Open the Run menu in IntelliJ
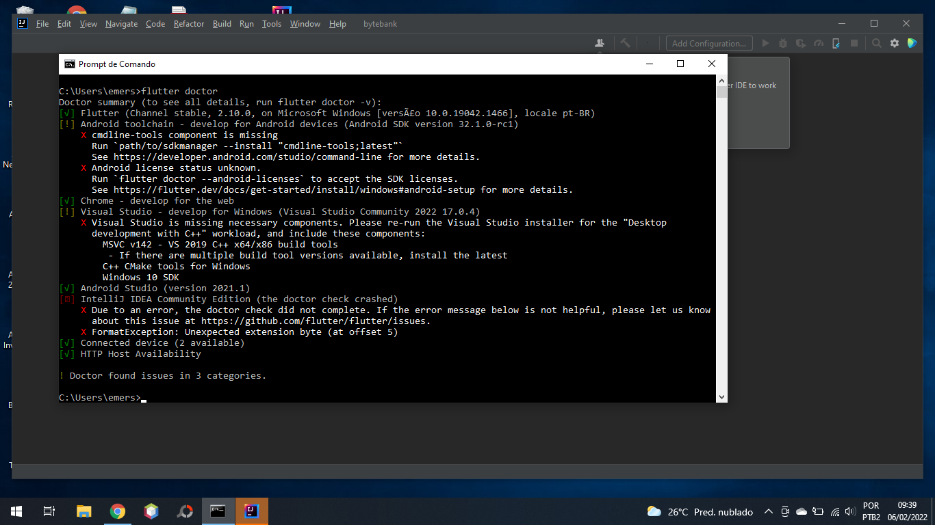Viewport: 935px width, 525px height. click(x=246, y=24)
